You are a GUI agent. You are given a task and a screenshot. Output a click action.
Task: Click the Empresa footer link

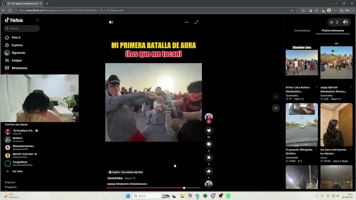(10, 182)
